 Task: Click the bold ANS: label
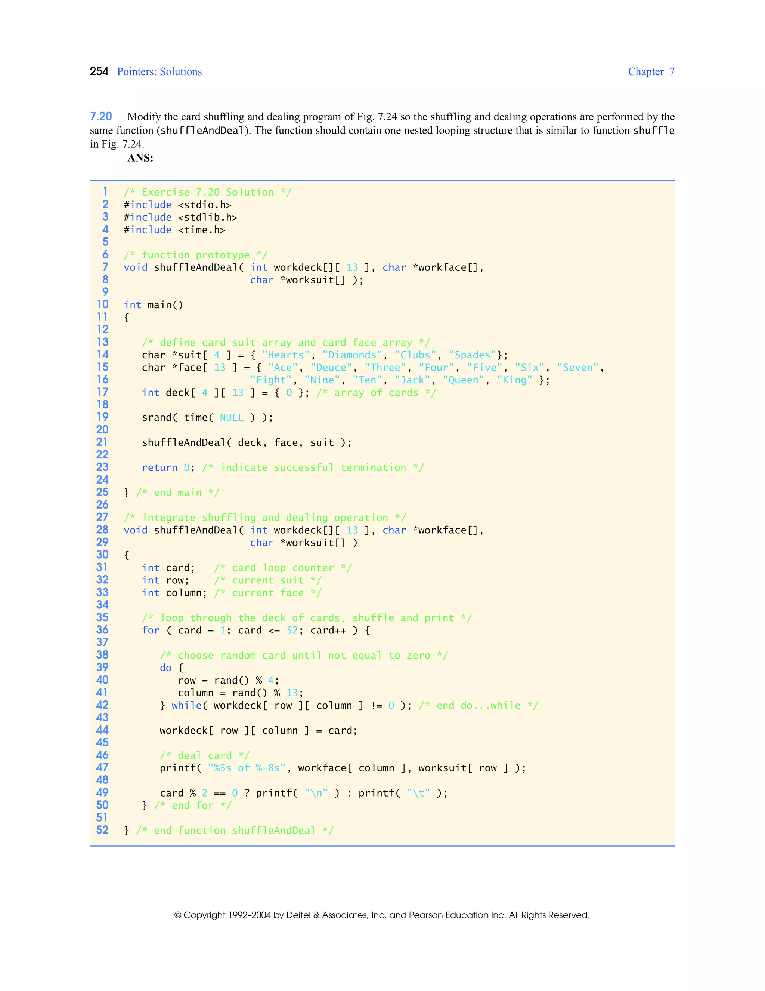140,158
